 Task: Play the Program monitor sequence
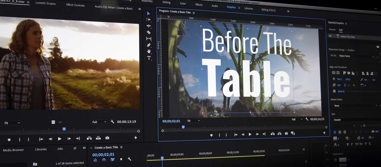click(x=250, y=134)
